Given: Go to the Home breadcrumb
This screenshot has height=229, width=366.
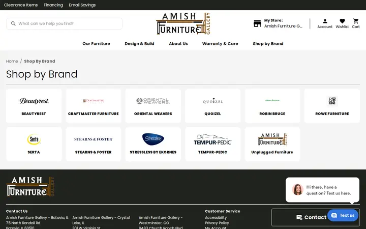Looking at the screenshot, I should pos(12,61).
